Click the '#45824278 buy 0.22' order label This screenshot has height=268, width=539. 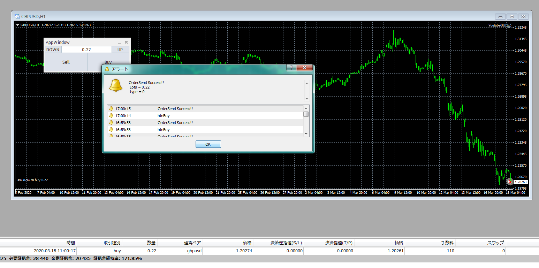32,180
